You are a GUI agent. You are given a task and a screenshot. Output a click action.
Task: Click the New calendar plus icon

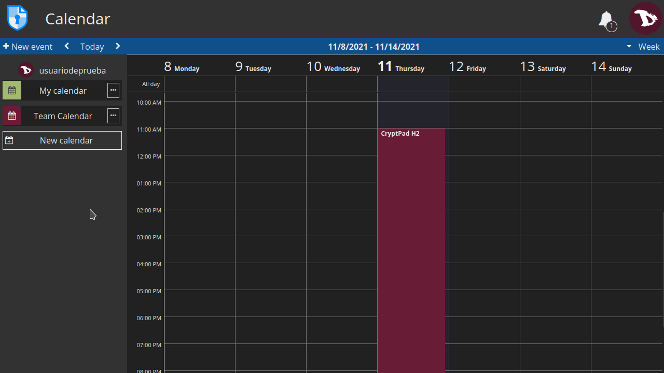click(9, 140)
